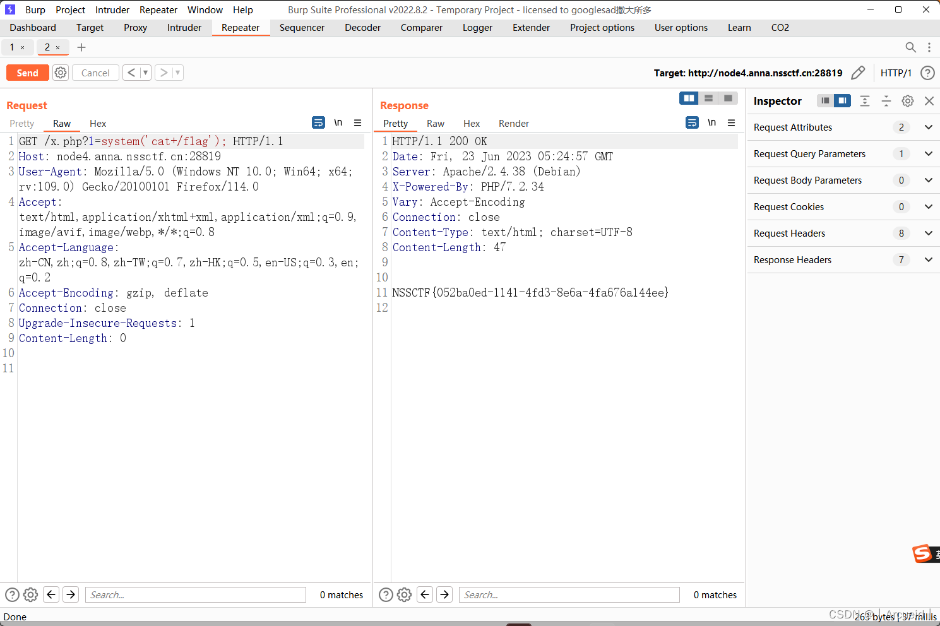Click the Cancel button

pos(95,73)
